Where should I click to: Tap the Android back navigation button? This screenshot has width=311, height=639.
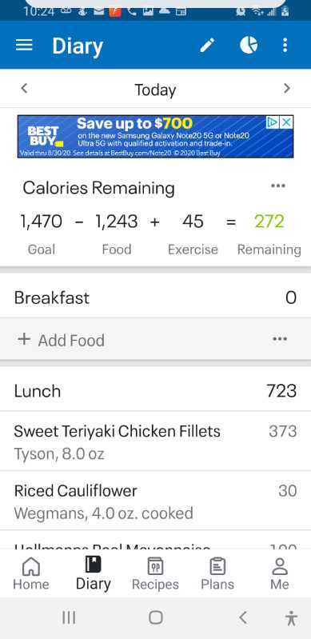[x=243, y=618]
